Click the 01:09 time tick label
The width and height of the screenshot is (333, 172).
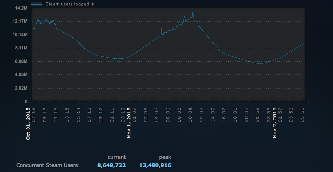coord(134,115)
